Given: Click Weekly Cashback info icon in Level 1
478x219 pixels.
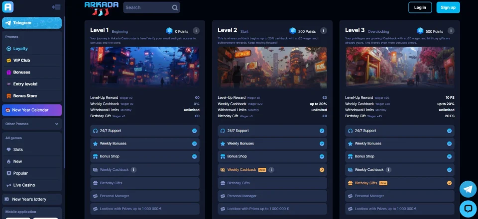Looking at the screenshot, I should click(x=133, y=170).
